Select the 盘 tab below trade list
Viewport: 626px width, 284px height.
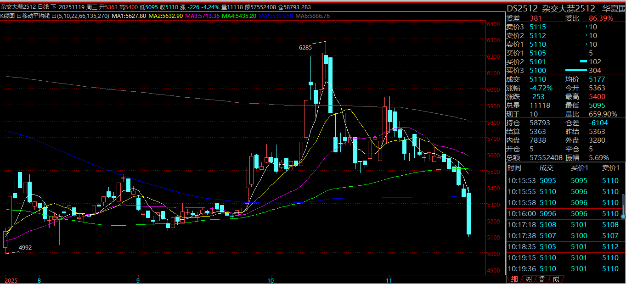542,279
